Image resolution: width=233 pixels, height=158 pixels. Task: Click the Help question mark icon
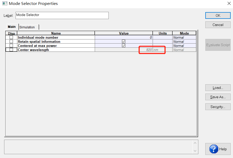[214, 149]
